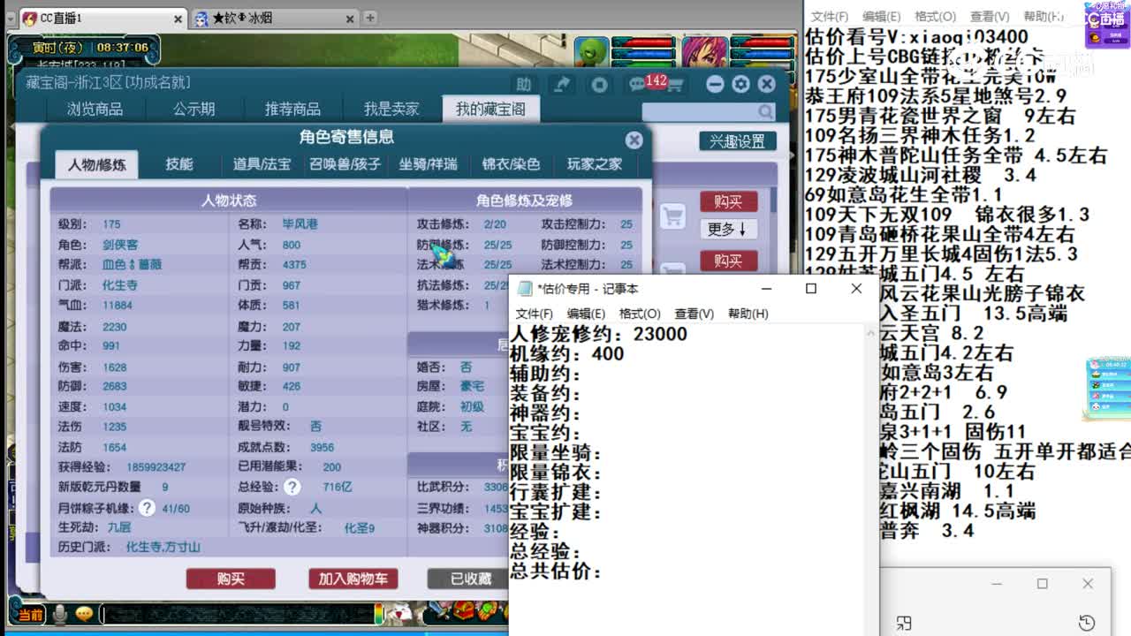Click the share arrow icon in 藏宝阁 header
This screenshot has height=636, width=1131.
(561, 84)
